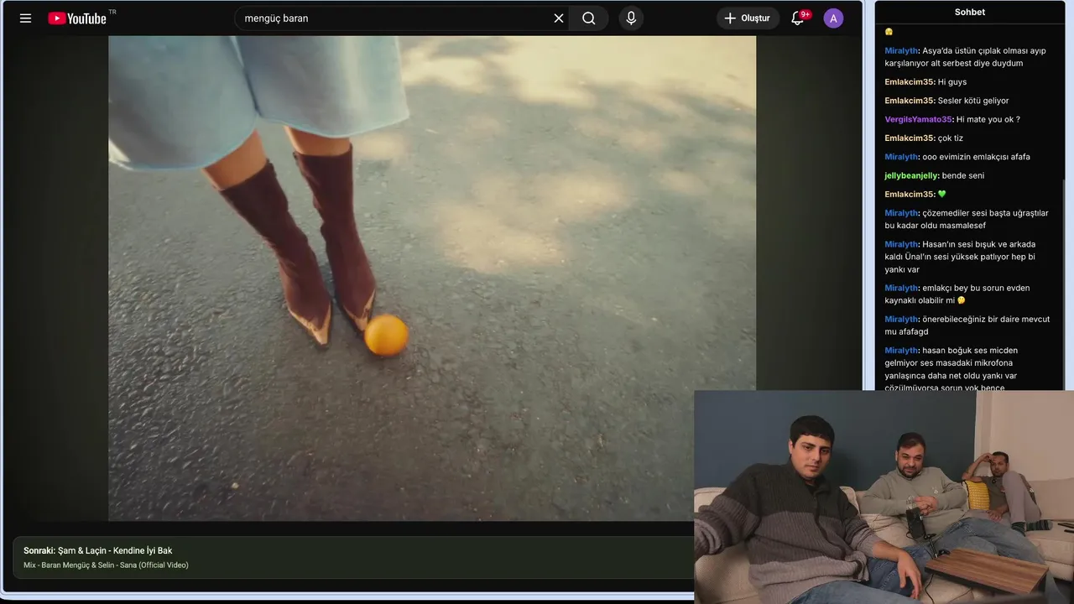
Task: Click Emlakcim35 username on Hi guys message
Action: pyautogui.click(x=910, y=81)
